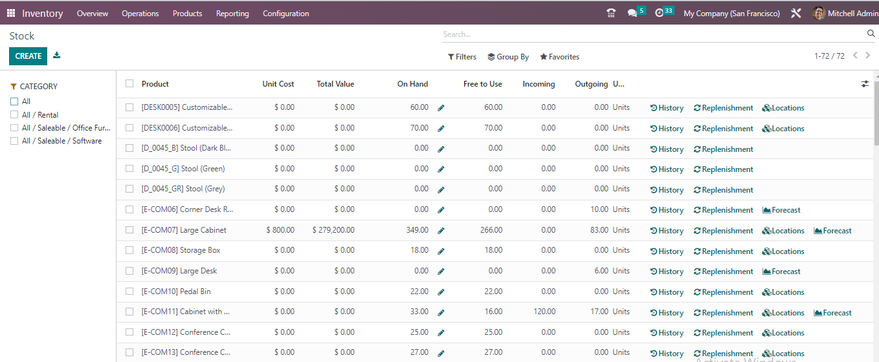Open Locations for DESK0005 row
The height and width of the screenshot is (362, 879).
(783, 108)
